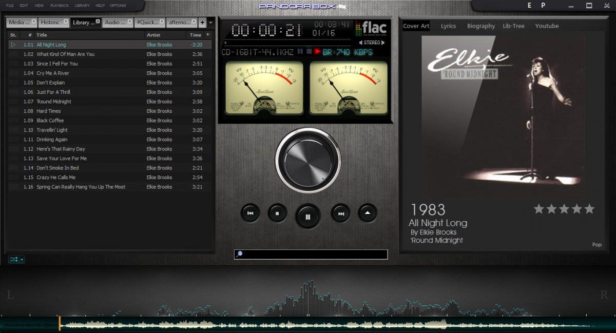
Task: Click the left arrow beside STEREO
Action: coord(361,43)
